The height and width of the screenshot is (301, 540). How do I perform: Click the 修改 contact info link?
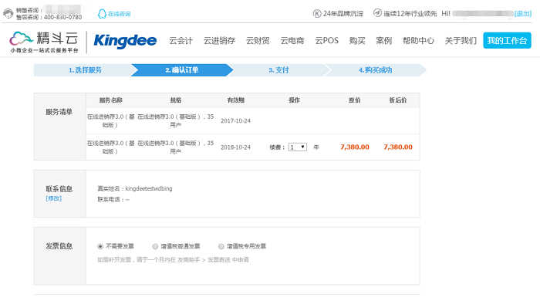point(54,198)
